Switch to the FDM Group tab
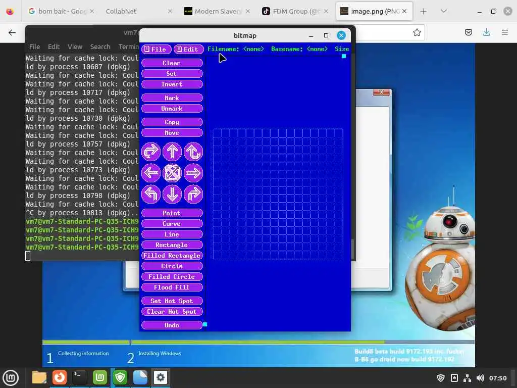Image resolution: width=517 pixels, height=388 pixels. (x=295, y=11)
